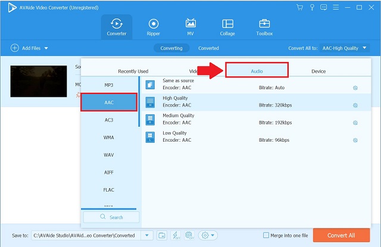
Task: Switch to the Converter module
Action: pyautogui.click(x=117, y=27)
